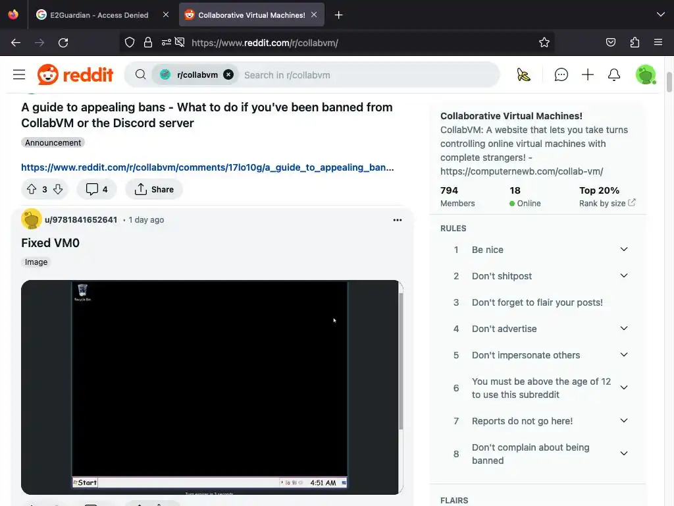Screen dimensions: 674x506
Task: View site security padlock info
Action: [x=148, y=43]
